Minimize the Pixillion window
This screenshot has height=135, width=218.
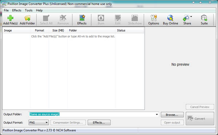pyautogui.click(x=193, y=3)
